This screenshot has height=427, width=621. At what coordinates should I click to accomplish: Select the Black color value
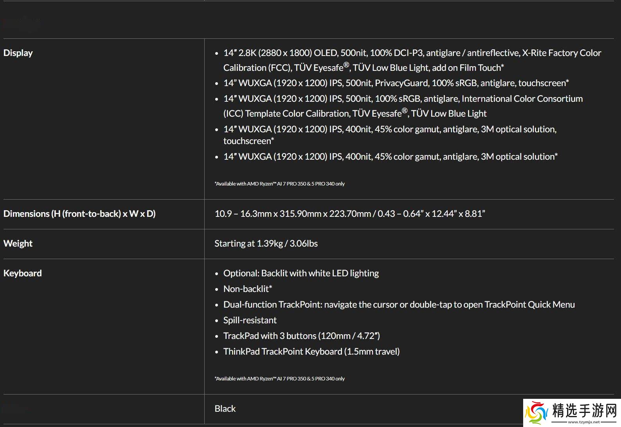tap(225, 409)
